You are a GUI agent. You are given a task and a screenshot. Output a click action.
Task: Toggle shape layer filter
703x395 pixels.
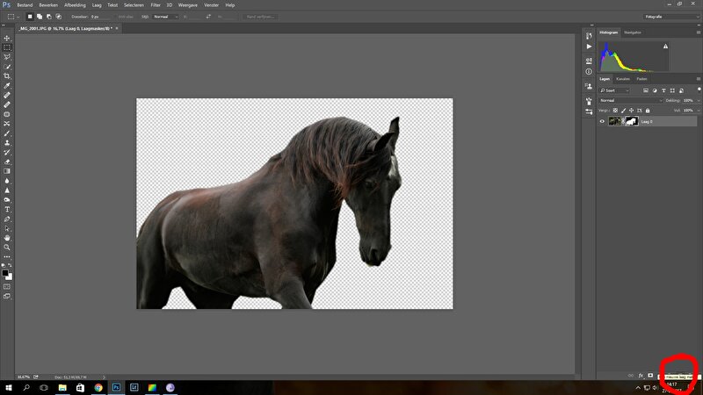click(x=672, y=90)
